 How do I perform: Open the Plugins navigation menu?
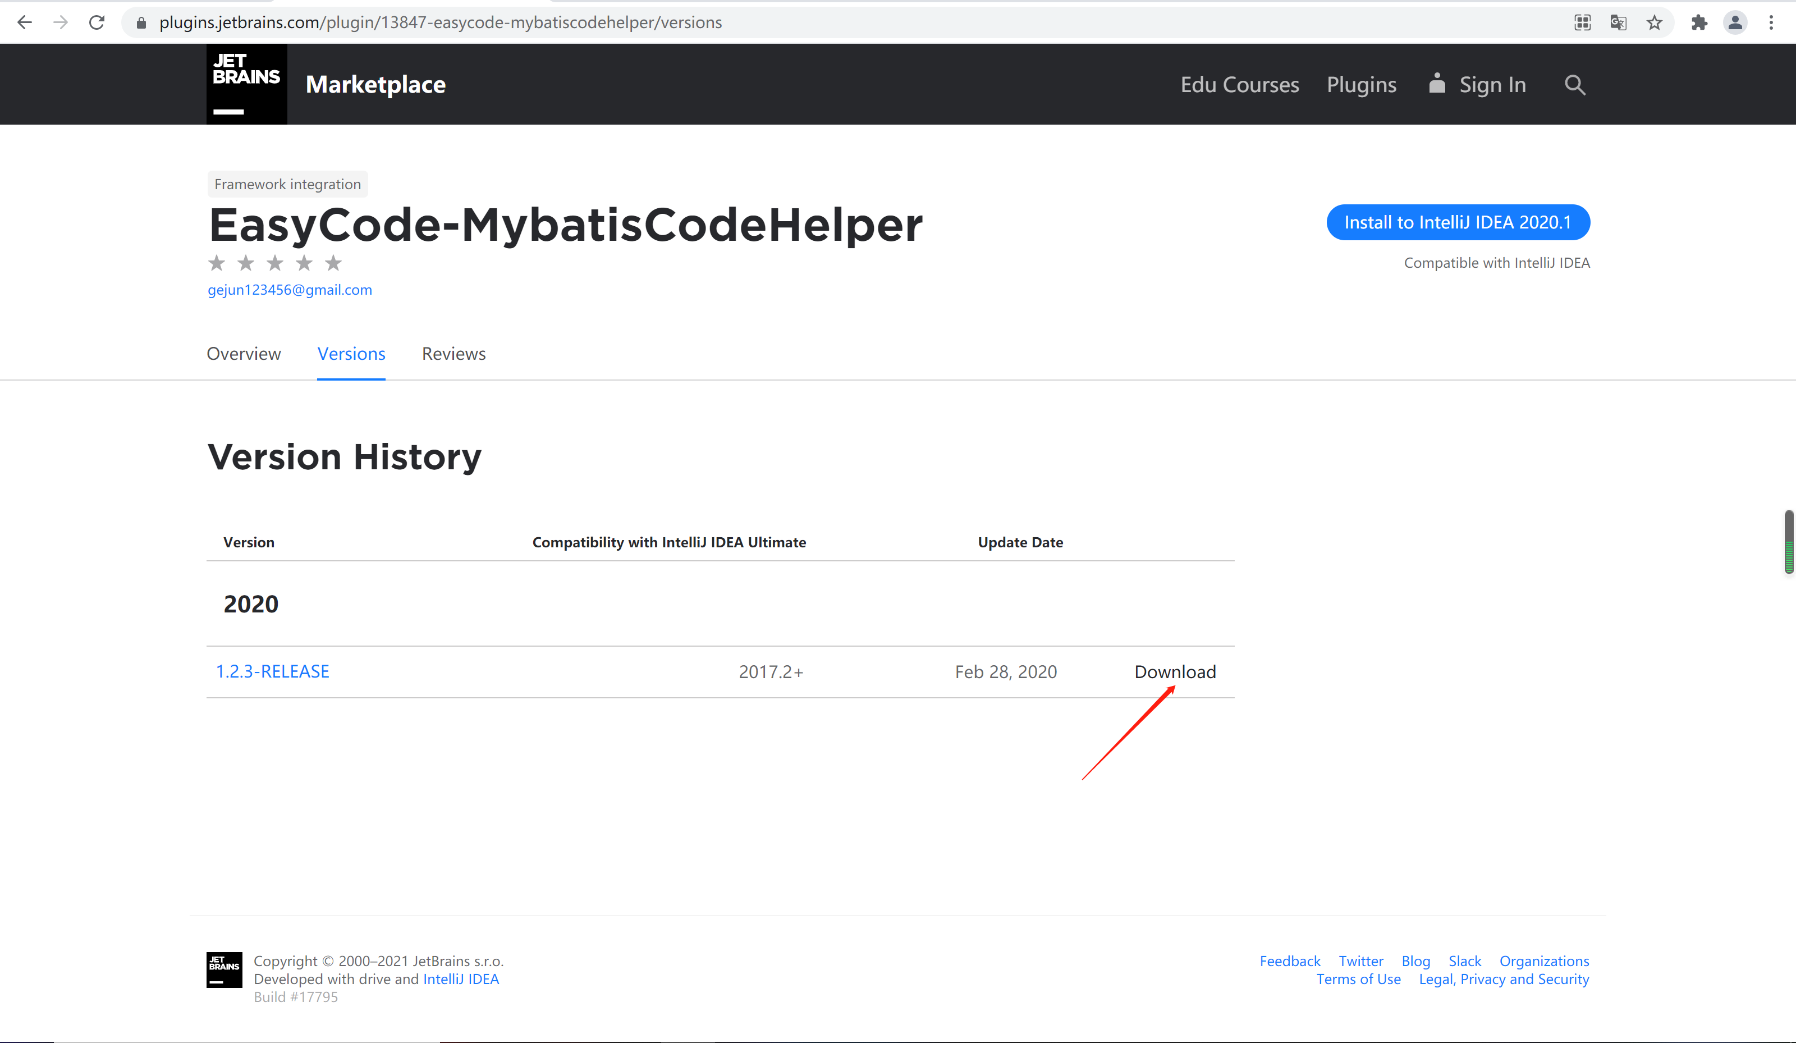tap(1361, 84)
